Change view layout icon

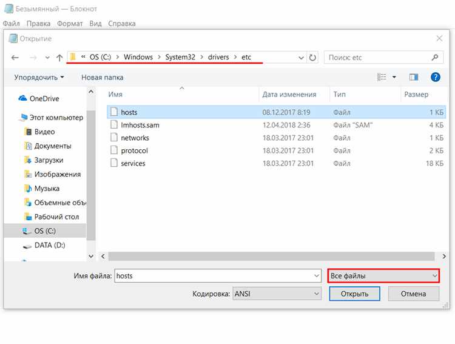382,77
